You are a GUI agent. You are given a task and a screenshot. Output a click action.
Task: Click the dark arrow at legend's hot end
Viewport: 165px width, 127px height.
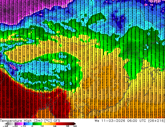point(75,124)
